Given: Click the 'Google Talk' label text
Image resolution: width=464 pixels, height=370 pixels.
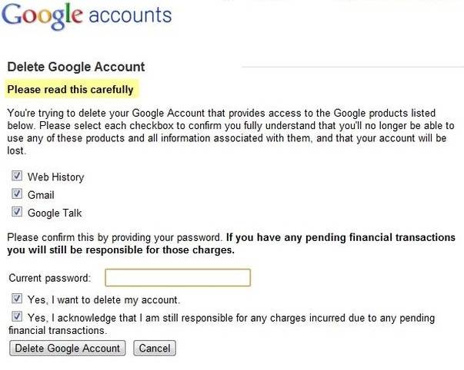Looking at the screenshot, I should coord(55,213).
